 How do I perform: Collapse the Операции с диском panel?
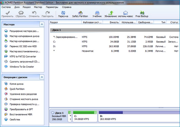coord(42,77)
